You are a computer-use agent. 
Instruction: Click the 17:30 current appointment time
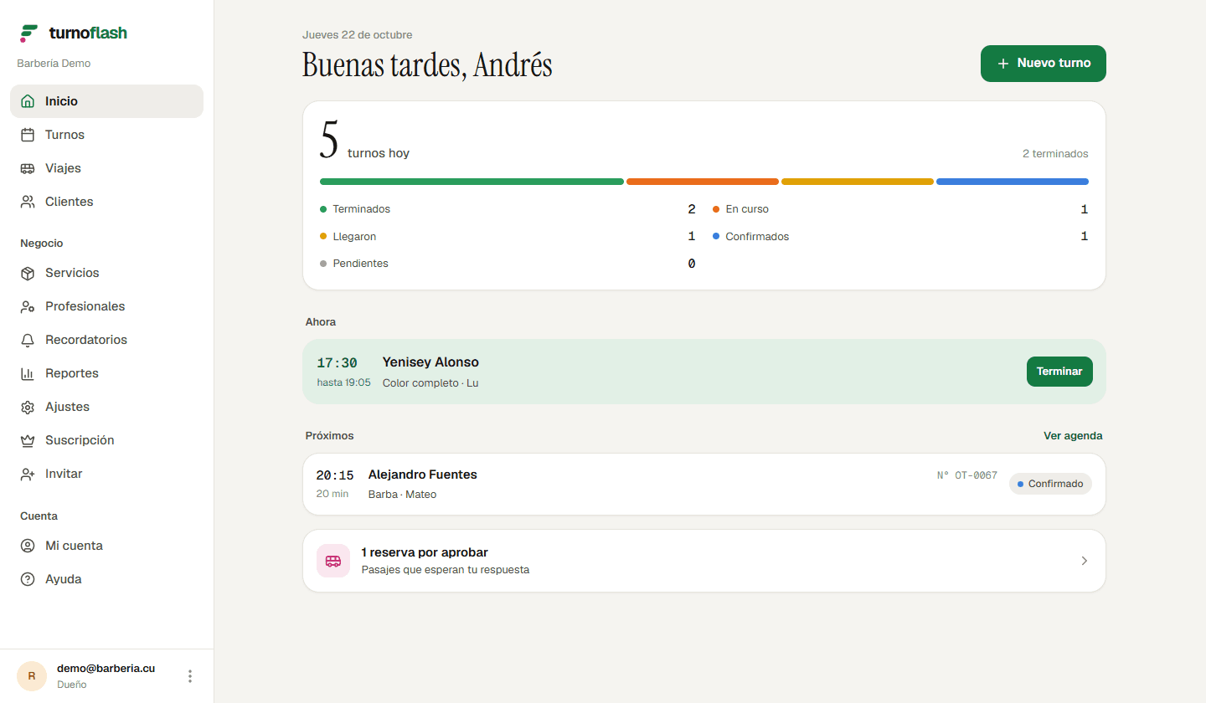click(337, 363)
